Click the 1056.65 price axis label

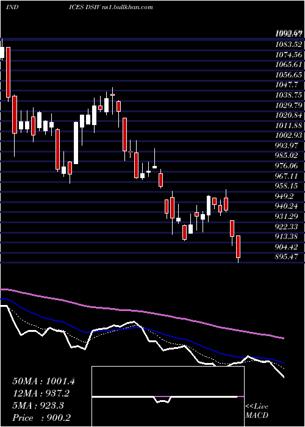point(289,74)
